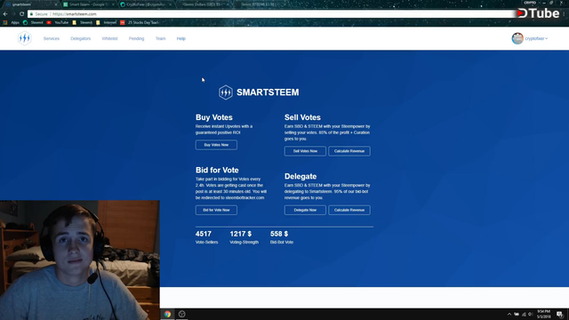Click the battery tray icon
This screenshot has height=320, width=569.
click(517, 314)
